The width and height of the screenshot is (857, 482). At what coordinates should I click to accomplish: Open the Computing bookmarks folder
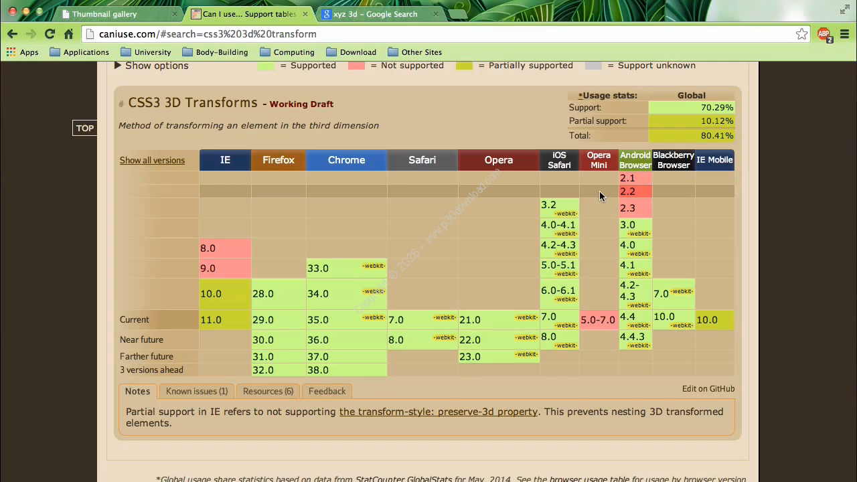(287, 52)
